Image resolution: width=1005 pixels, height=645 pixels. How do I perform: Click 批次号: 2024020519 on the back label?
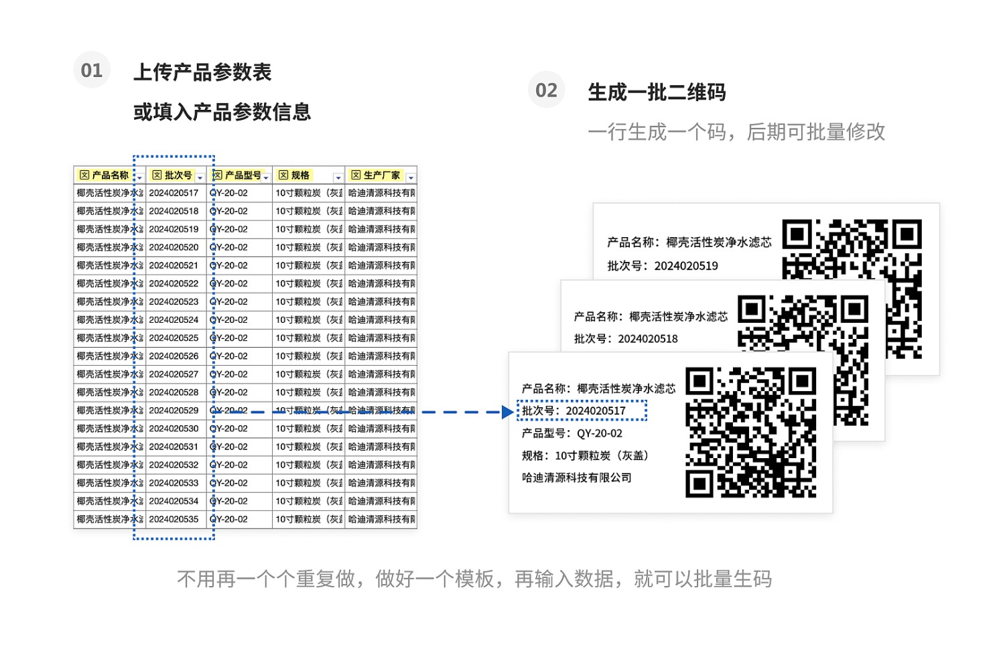(x=663, y=266)
